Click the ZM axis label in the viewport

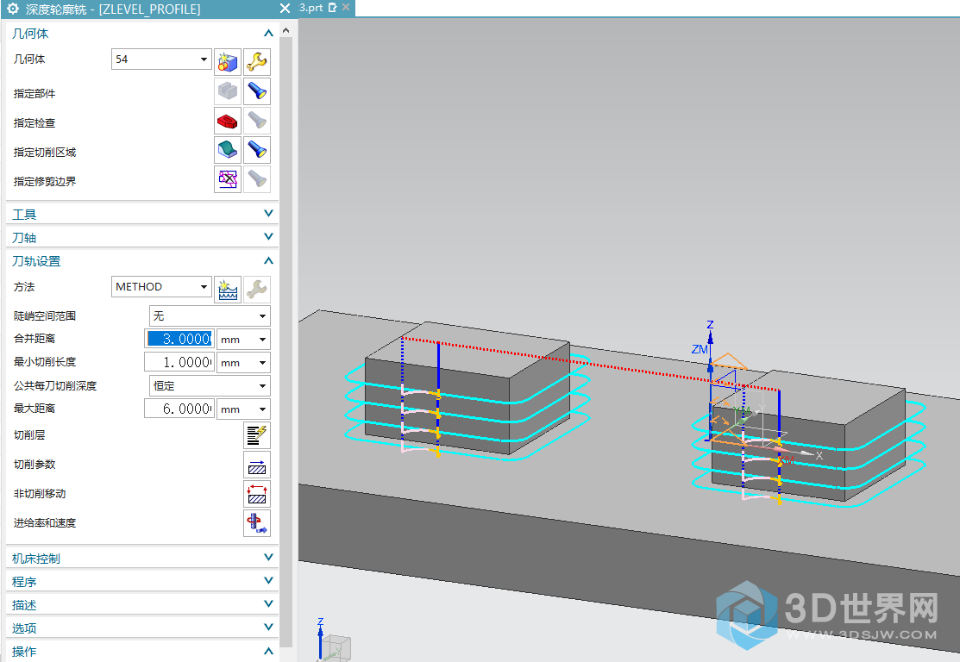pyautogui.click(x=700, y=349)
